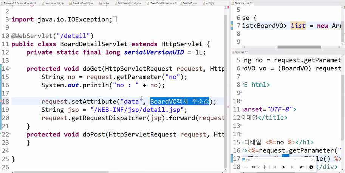The image size is (345, 173).
Task: Close the detail.jsp tab
Action: pos(246,52)
